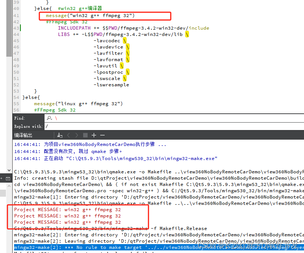The image size is (304, 253).
Task: Click the split pane plus icon at left
Action: (x=1, y=179)
